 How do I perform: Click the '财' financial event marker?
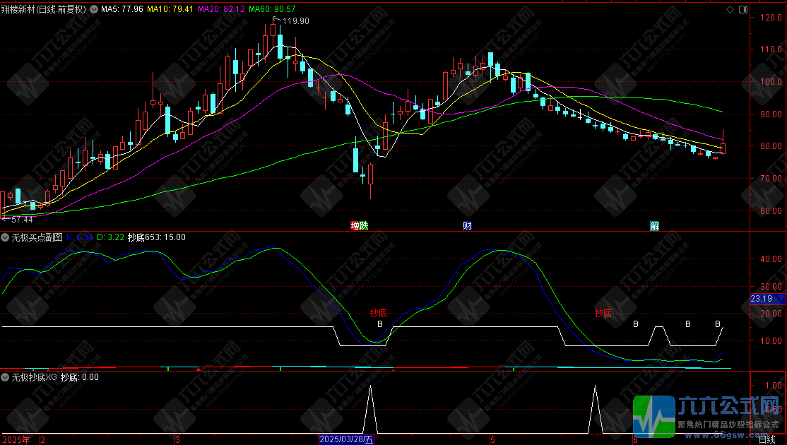click(x=467, y=226)
